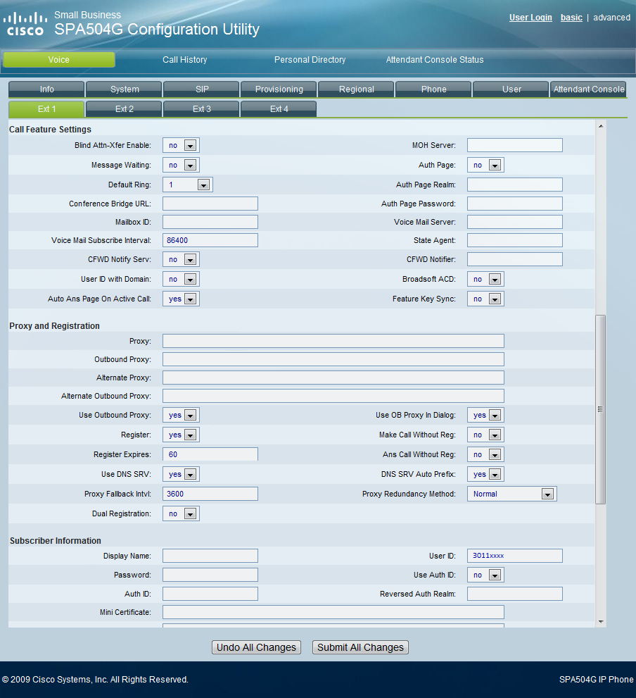Image resolution: width=636 pixels, height=698 pixels.
Task: Open the Dual Registration dropdown
Action: coord(181,513)
